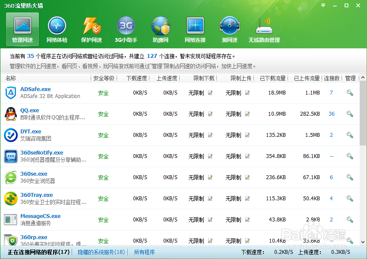Image resolution: width=367 pixels, height=259 pixels.
Task: Edit download limit for MessageCS.exe
Action: coord(210,219)
